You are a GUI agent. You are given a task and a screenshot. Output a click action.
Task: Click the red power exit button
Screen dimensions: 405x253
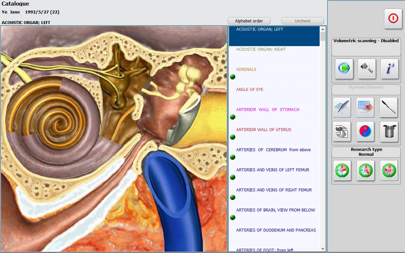(x=393, y=19)
